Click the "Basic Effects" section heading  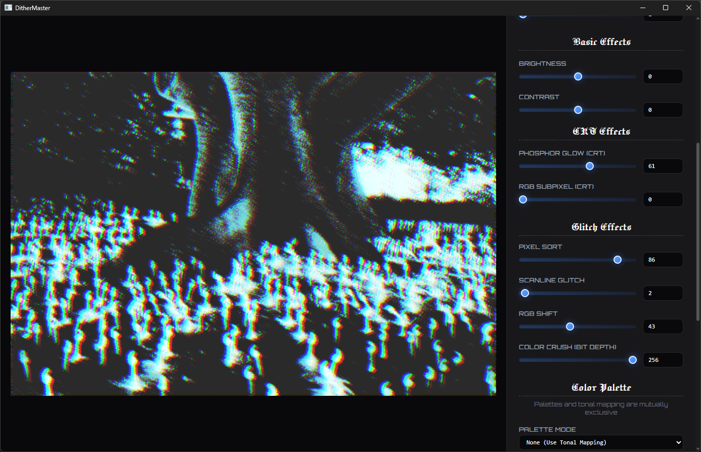pos(601,42)
